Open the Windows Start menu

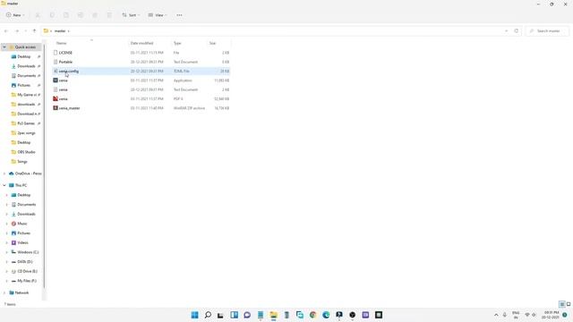(x=195, y=315)
